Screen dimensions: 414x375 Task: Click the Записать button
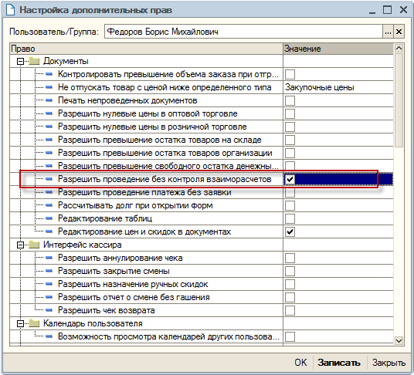339,363
